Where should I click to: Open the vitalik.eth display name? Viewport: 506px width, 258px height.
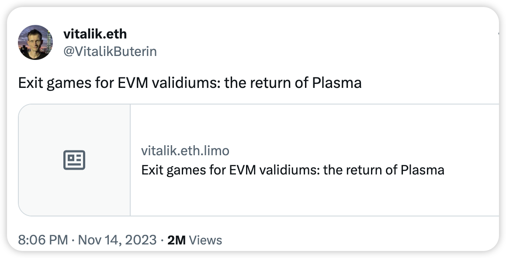pyautogui.click(x=95, y=33)
